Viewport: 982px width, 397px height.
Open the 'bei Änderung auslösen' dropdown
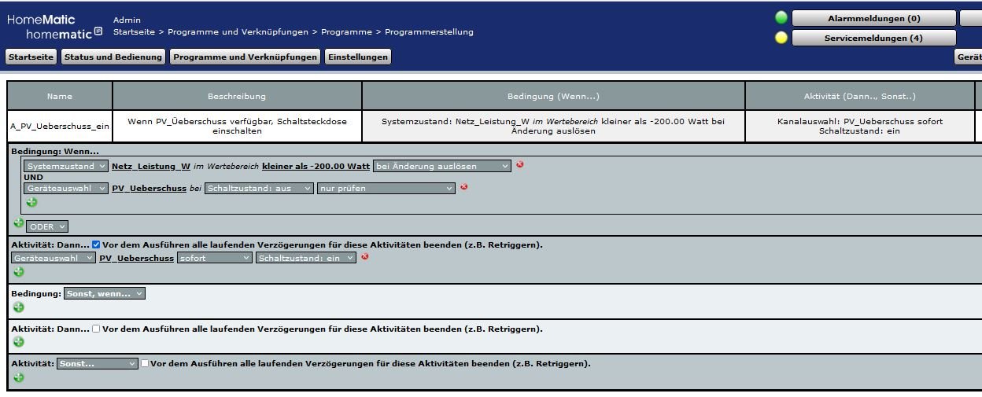(441, 166)
